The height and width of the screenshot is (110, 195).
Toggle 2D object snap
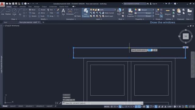click(x=140, y=107)
